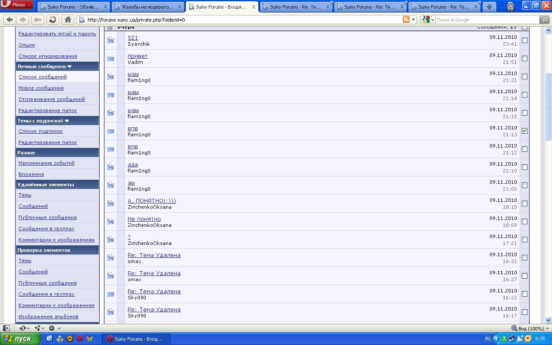Click 'Новое сообщение' sidebar link
The width and height of the screenshot is (552, 345).
(x=41, y=88)
